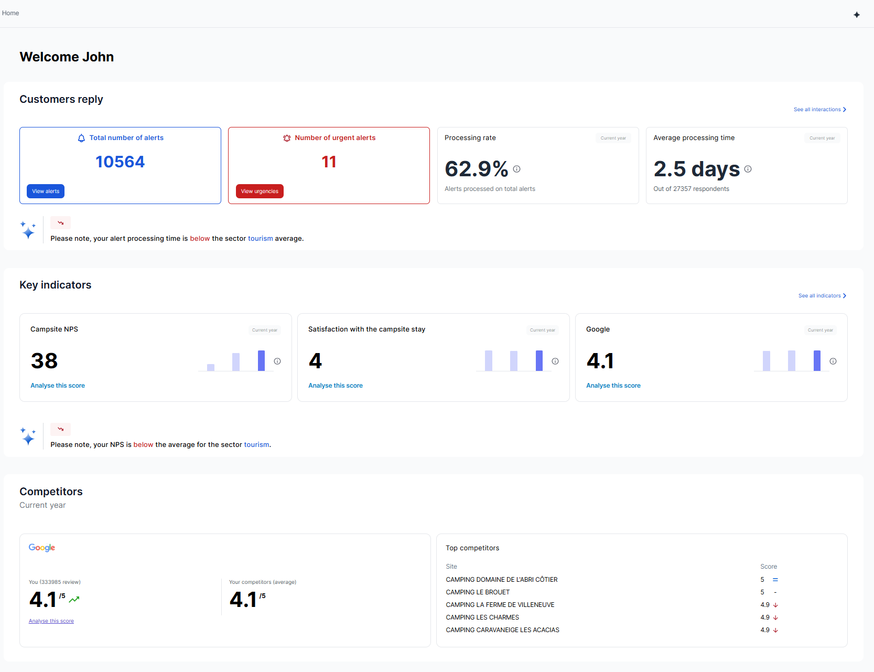
Task: Open Analyse this score under Campsite NPS
Action: click(x=58, y=386)
